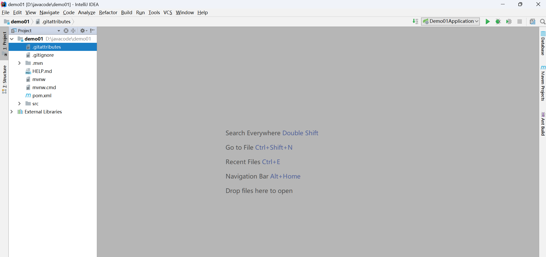Viewport: 546px width, 257px height.
Task: Open Demo01Application run configuration dropdown
Action: tap(450, 21)
